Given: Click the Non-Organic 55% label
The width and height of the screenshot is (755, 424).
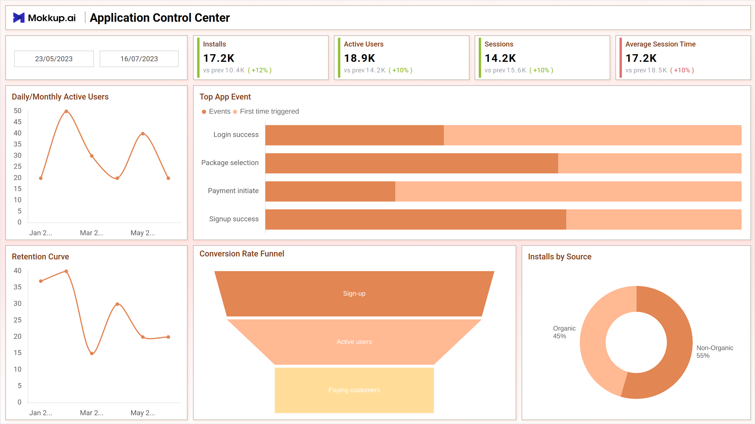Looking at the screenshot, I should click(715, 352).
